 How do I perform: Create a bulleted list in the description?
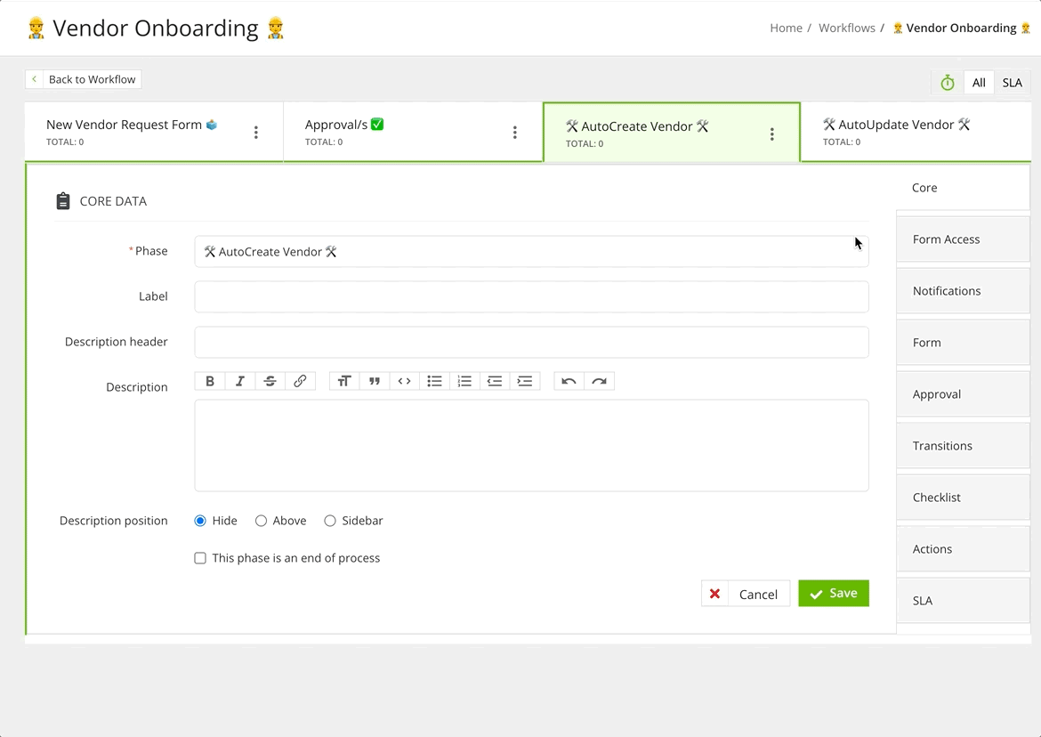point(434,380)
